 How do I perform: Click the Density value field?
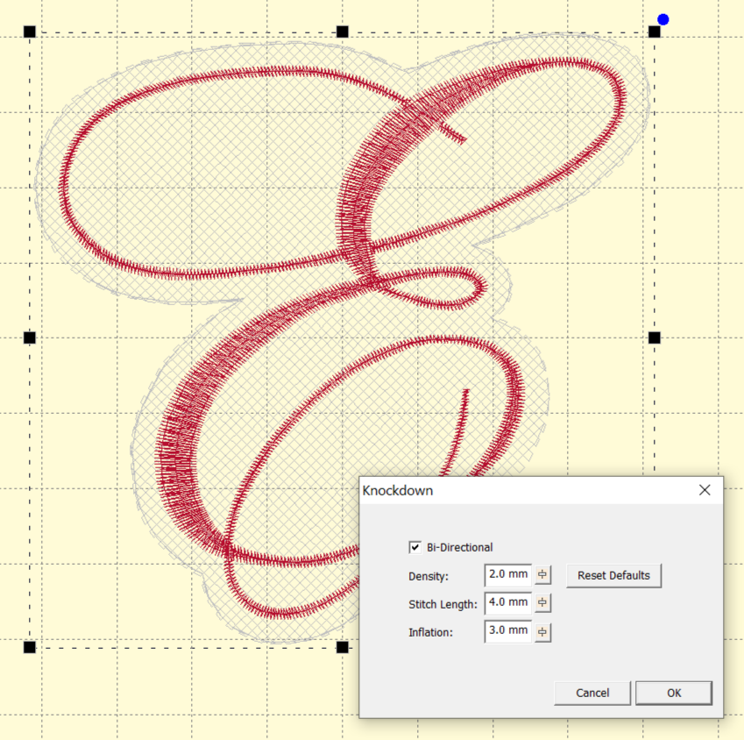[x=507, y=575]
